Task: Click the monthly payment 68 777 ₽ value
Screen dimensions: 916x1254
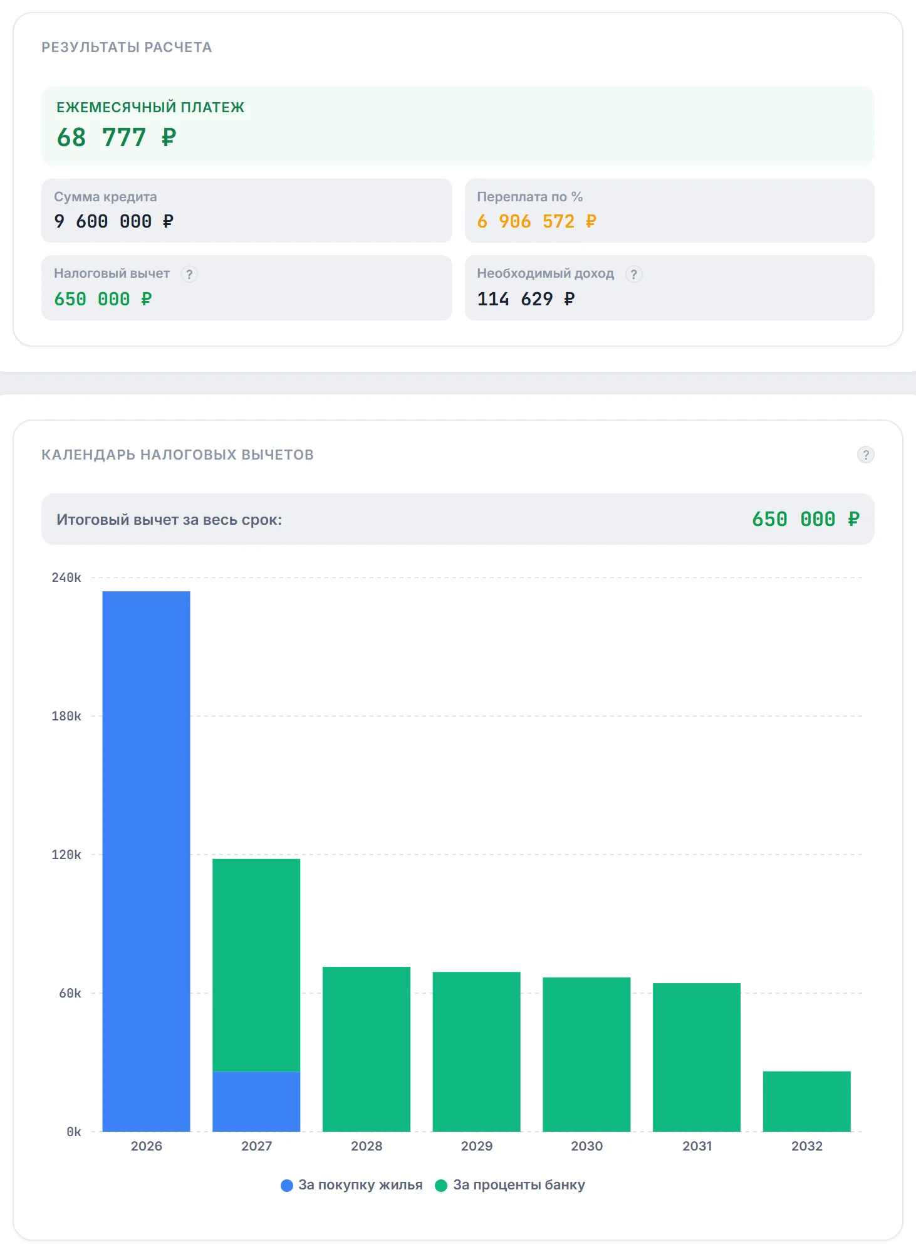Action: (x=117, y=137)
